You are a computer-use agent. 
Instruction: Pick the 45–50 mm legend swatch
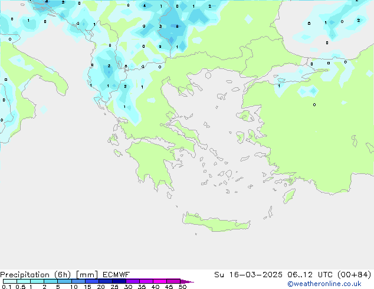tap(173, 281)
